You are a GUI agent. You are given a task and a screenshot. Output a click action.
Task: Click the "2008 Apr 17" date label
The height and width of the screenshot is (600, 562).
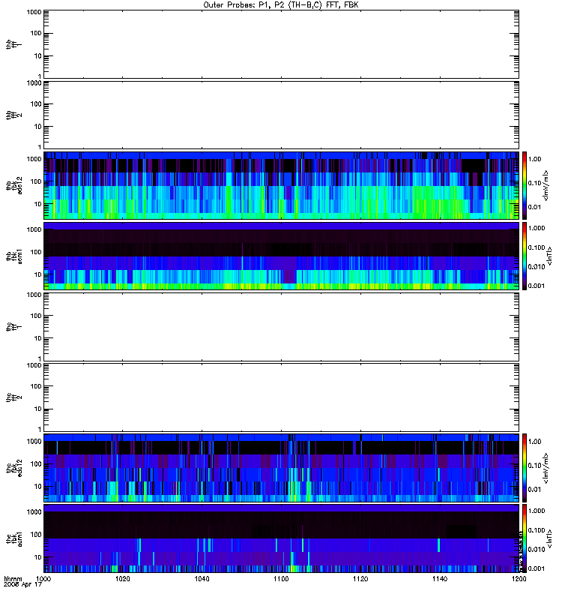[x=23, y=584]
